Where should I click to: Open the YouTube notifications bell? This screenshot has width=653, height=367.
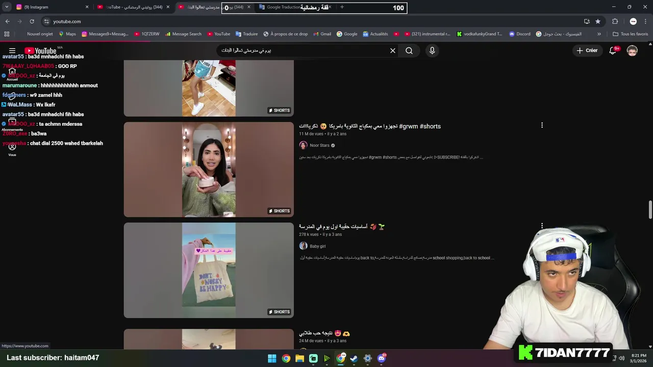613,50
